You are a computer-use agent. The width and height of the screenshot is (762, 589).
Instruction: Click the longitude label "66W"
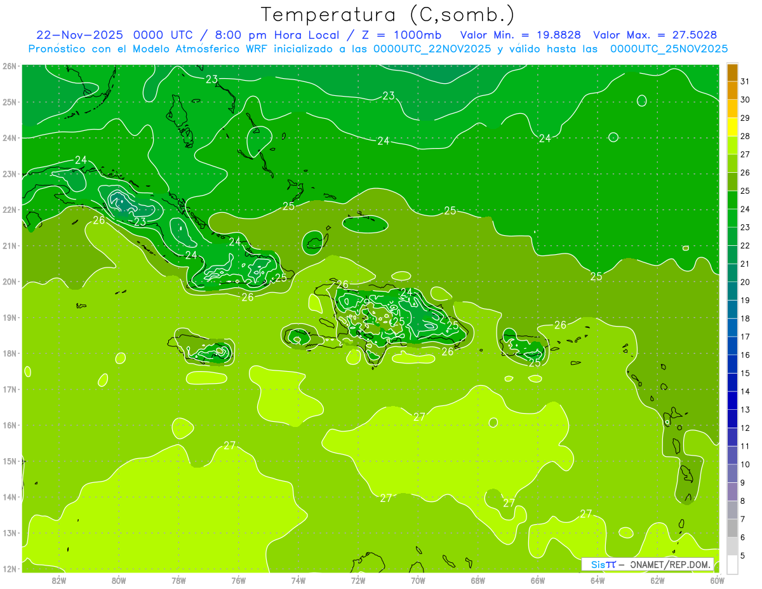point(538,579)
